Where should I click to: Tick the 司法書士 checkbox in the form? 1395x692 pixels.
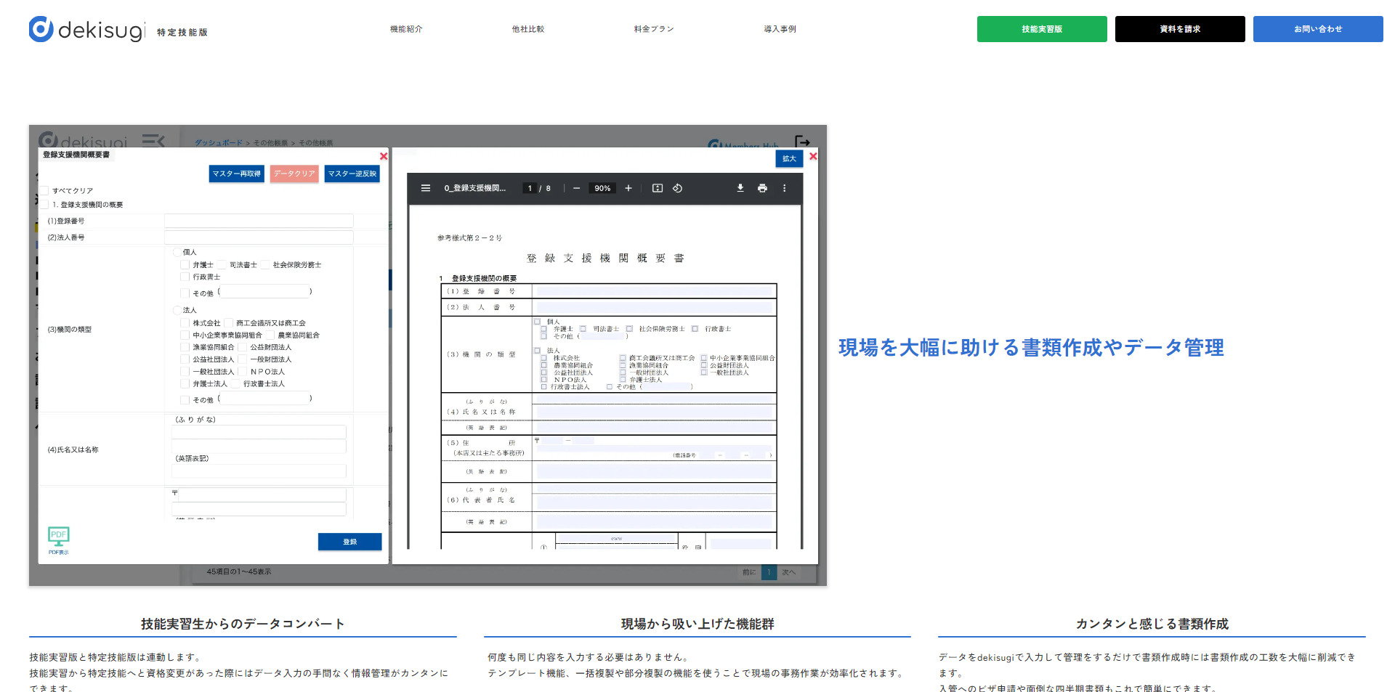tap(222, 265)
